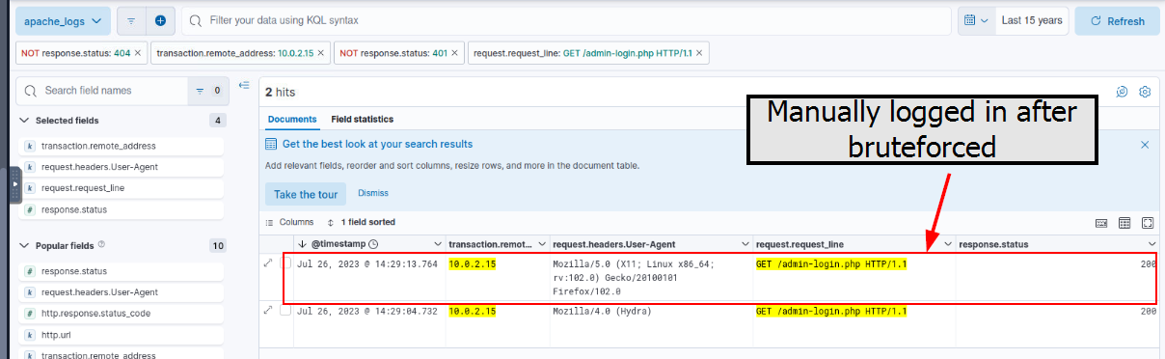Switch to the Field statistics tab
The image size is (1165, 359).
point(362,120)
